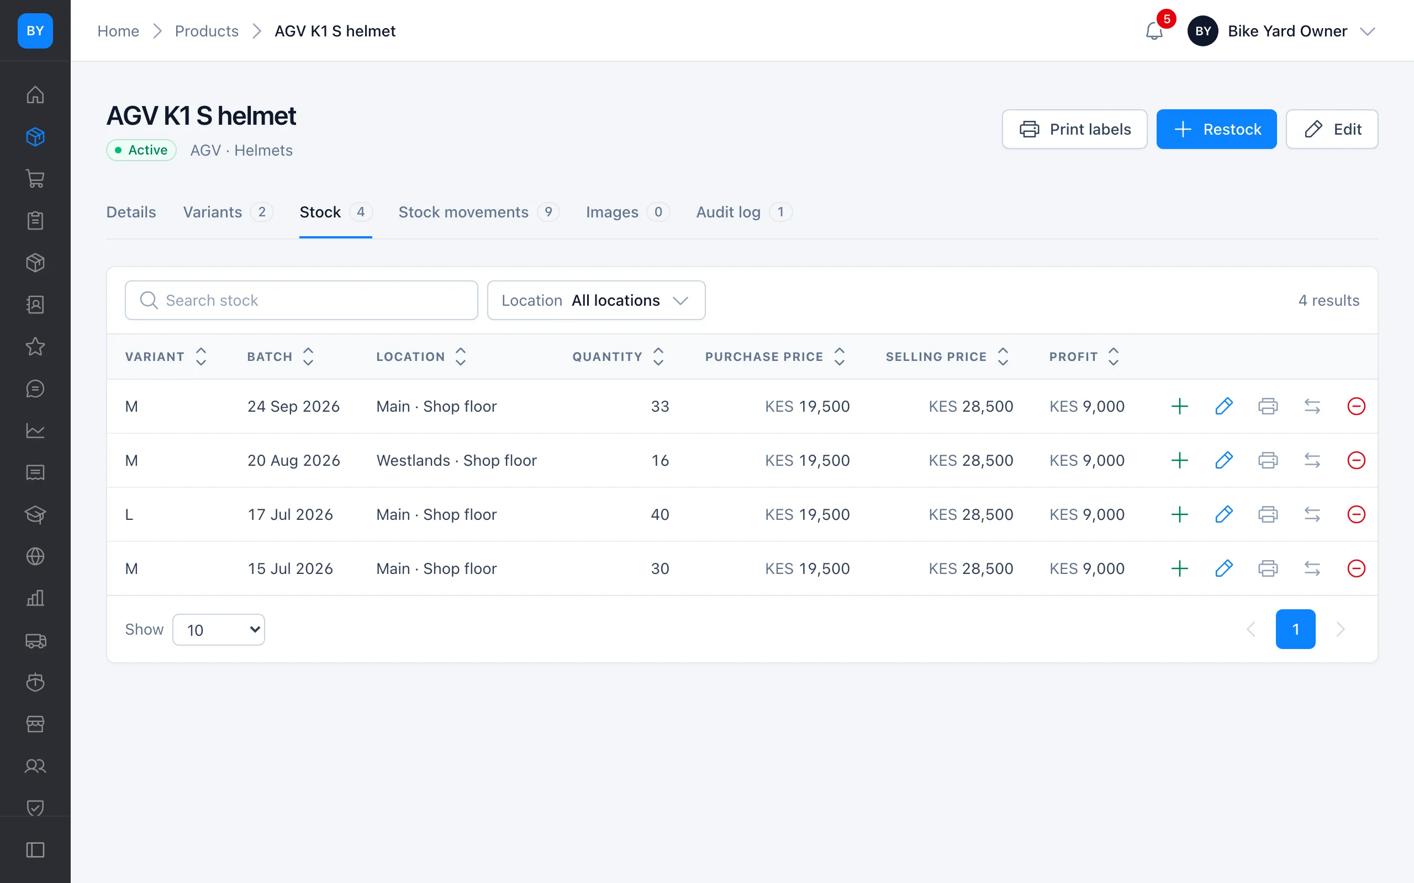Viewport: 1414px width, 883px height.
Task: Sort table by Selling Price column
Action: (947, 357)
